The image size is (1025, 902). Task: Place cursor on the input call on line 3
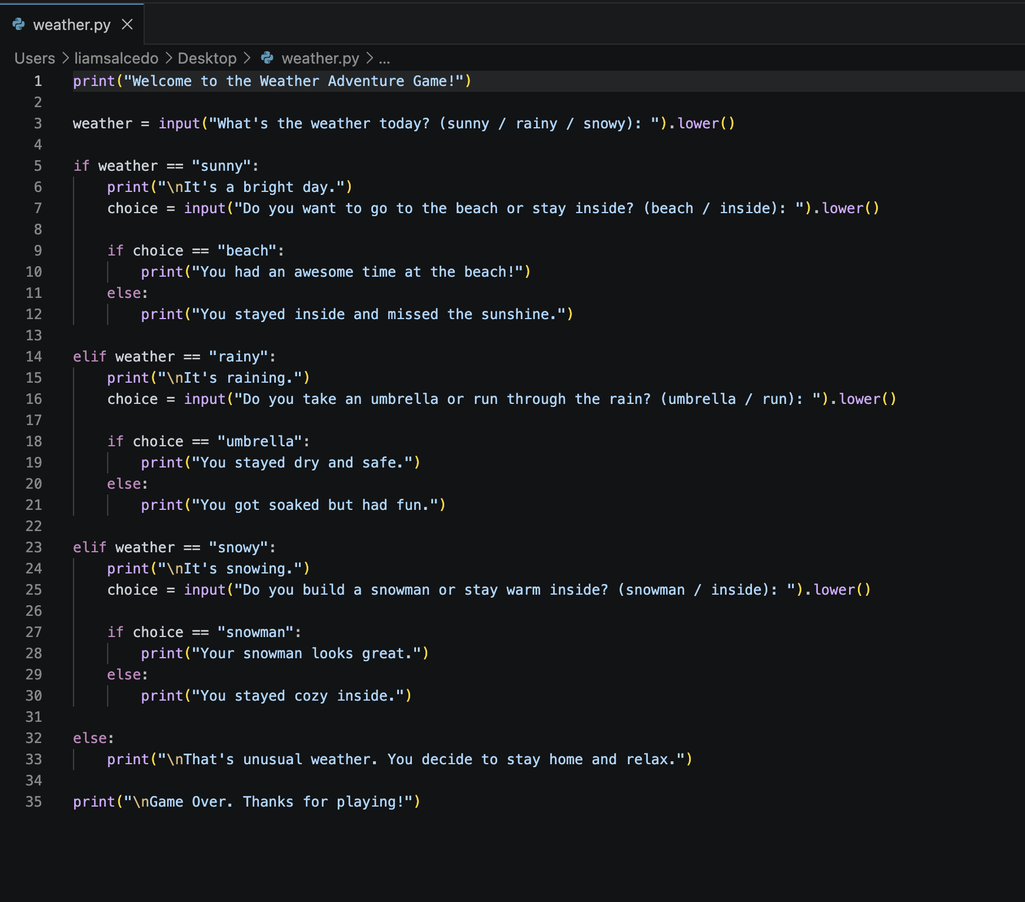point(179,123)
